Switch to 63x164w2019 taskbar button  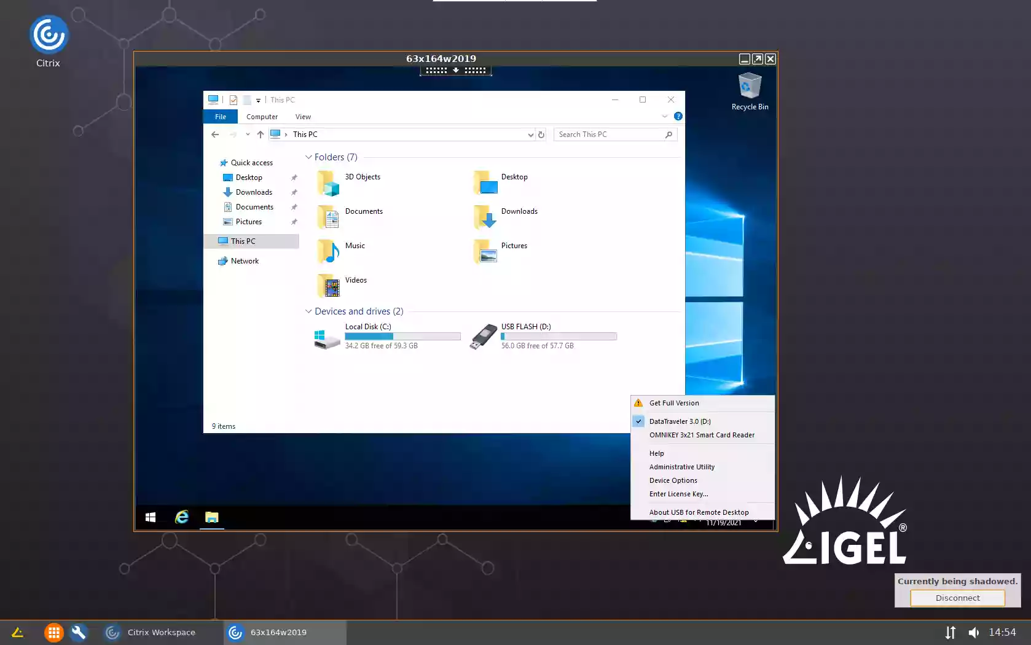pyautogui.click(x=285, y=632)
